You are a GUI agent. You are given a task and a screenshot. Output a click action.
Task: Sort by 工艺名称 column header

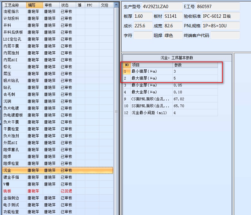pyautogui.click(x=14, y=5)
